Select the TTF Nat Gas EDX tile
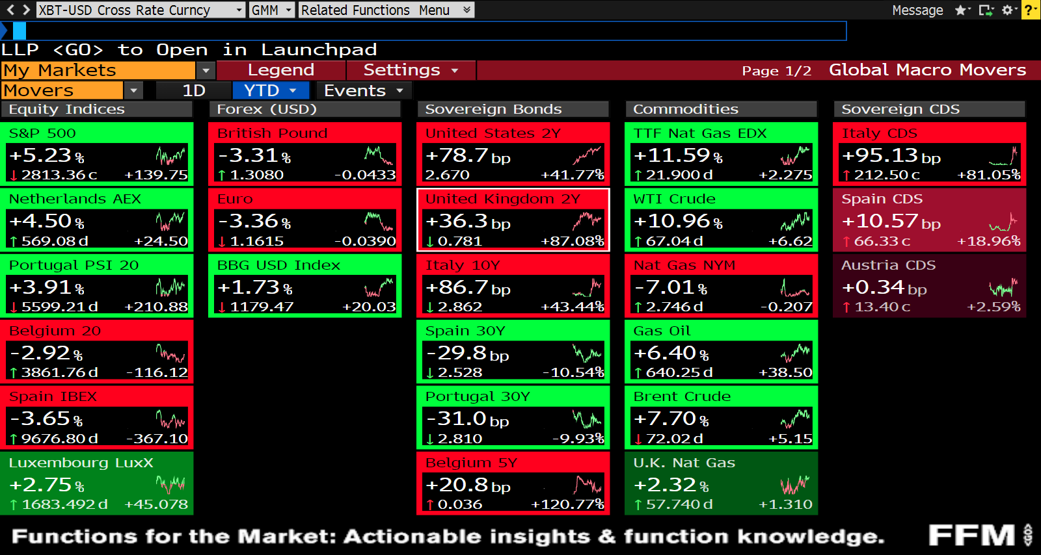 point(722,154)
